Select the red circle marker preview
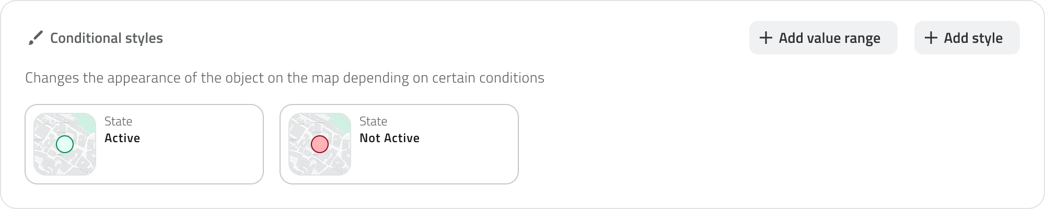Viewport: 1045px width, 209px height. pyautogui.click(x=320, y=144)
